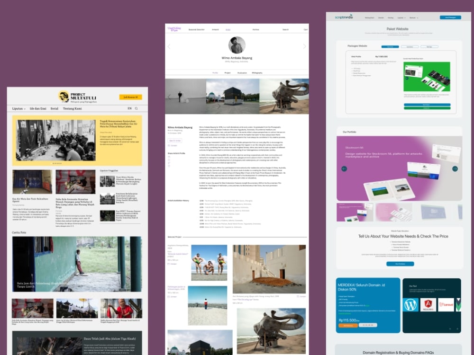Open beige building with orange carpet artwork

(269, 269)
